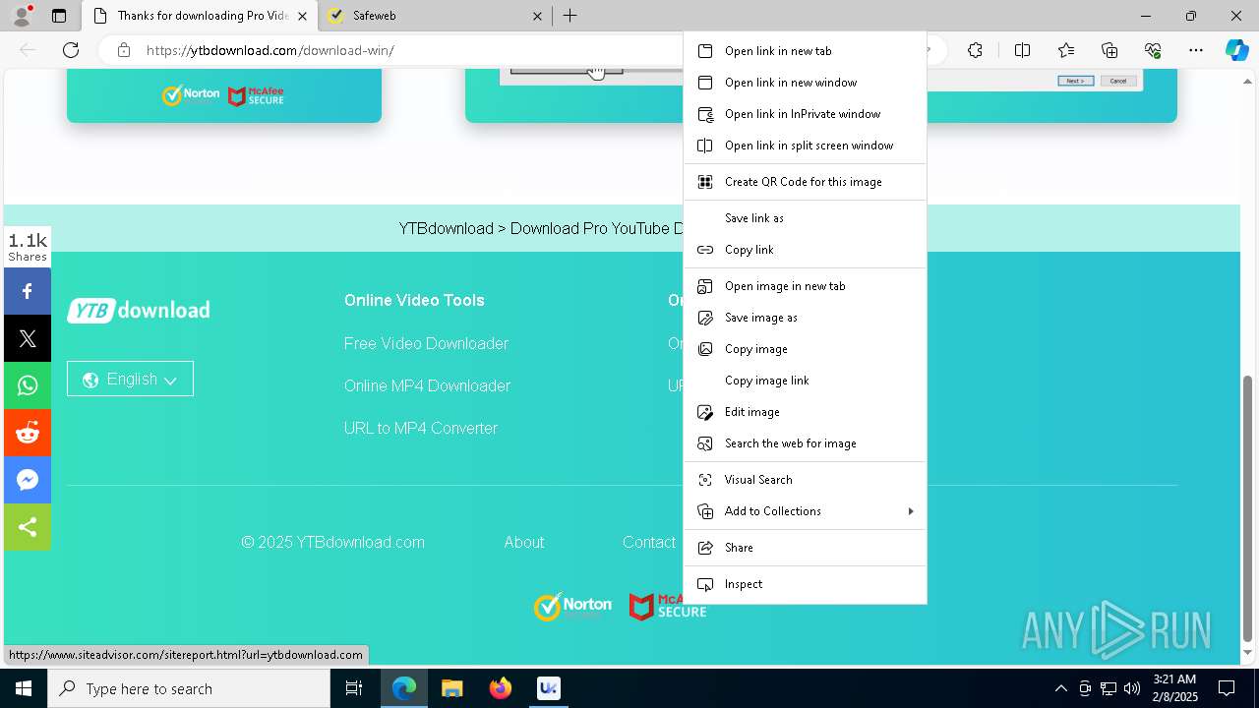Image resolution: width=1259 pixels, height=708 pixels.
Task: Share via Messenger sidebar icon
Action: [x=28, y=480]
